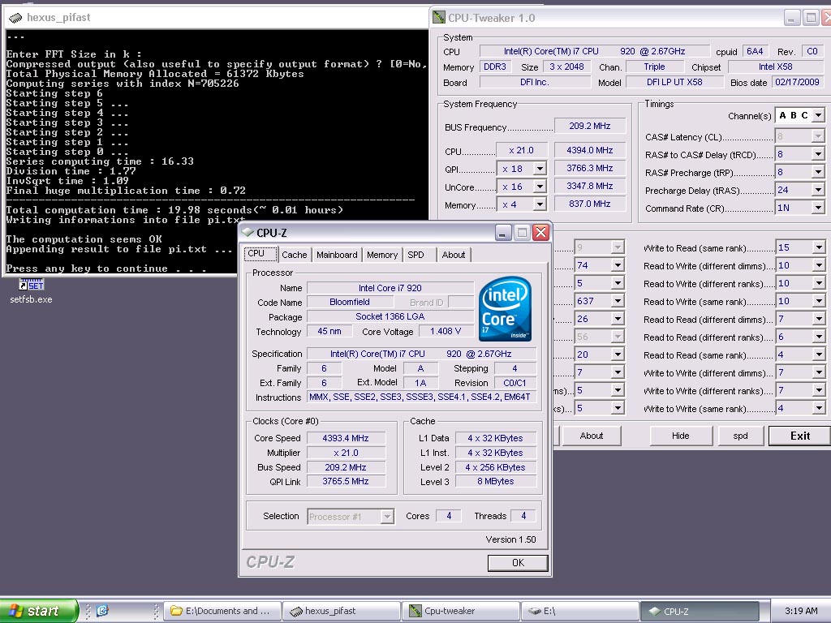Click the Core Voltage value 1.408 V

pos(446,331)
